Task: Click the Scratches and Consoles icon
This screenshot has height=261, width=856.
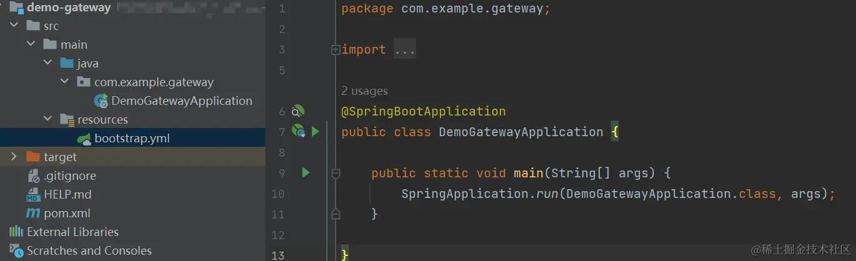Action: (x=16, y=251)
